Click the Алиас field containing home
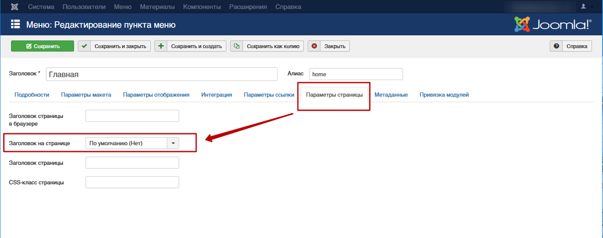 click(x=356, y=74)
